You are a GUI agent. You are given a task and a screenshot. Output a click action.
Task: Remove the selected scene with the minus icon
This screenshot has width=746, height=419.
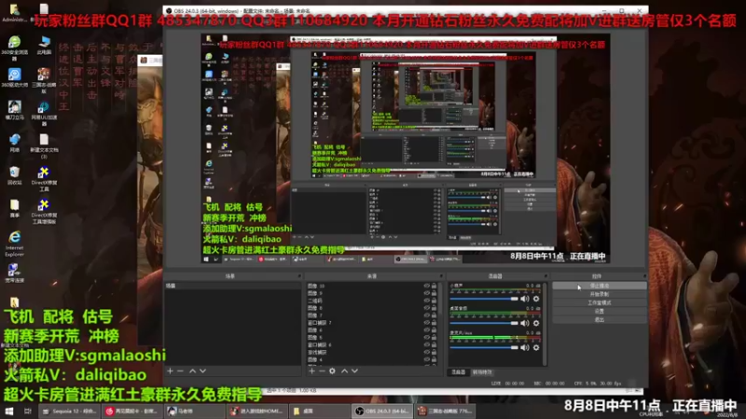tap(180, 371)
